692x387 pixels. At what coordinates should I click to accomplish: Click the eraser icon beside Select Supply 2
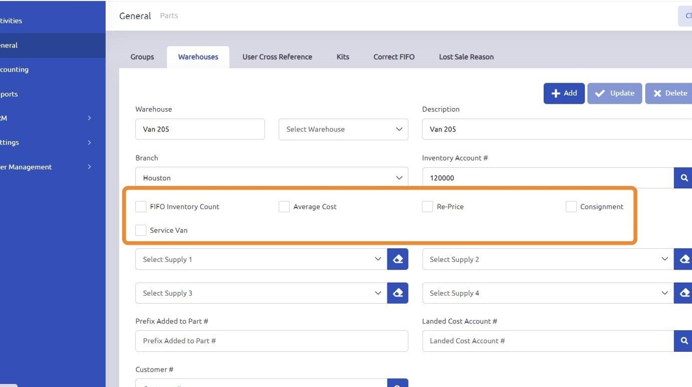(x=683, y=259)
